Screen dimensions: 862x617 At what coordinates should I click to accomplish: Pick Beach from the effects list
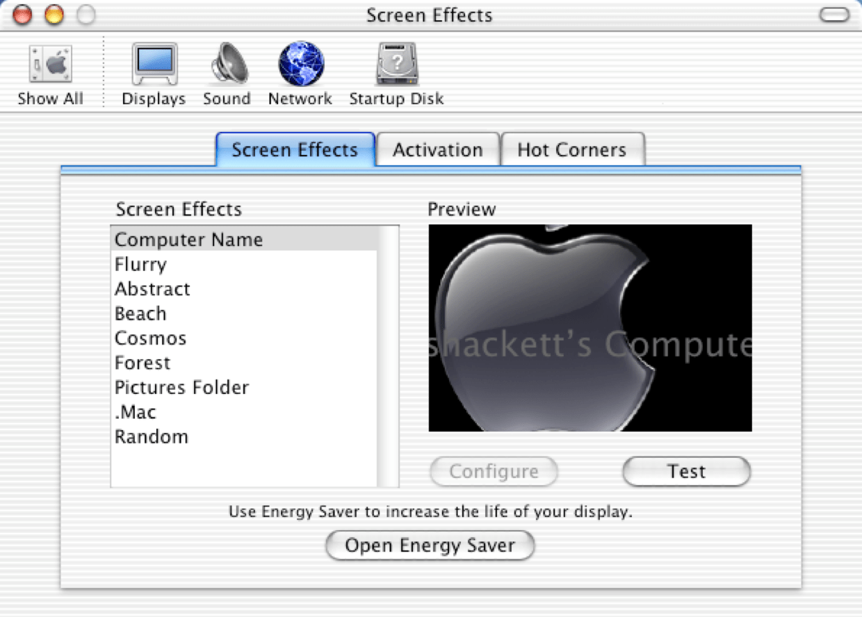pyautogui.click(x=244, y=313)
